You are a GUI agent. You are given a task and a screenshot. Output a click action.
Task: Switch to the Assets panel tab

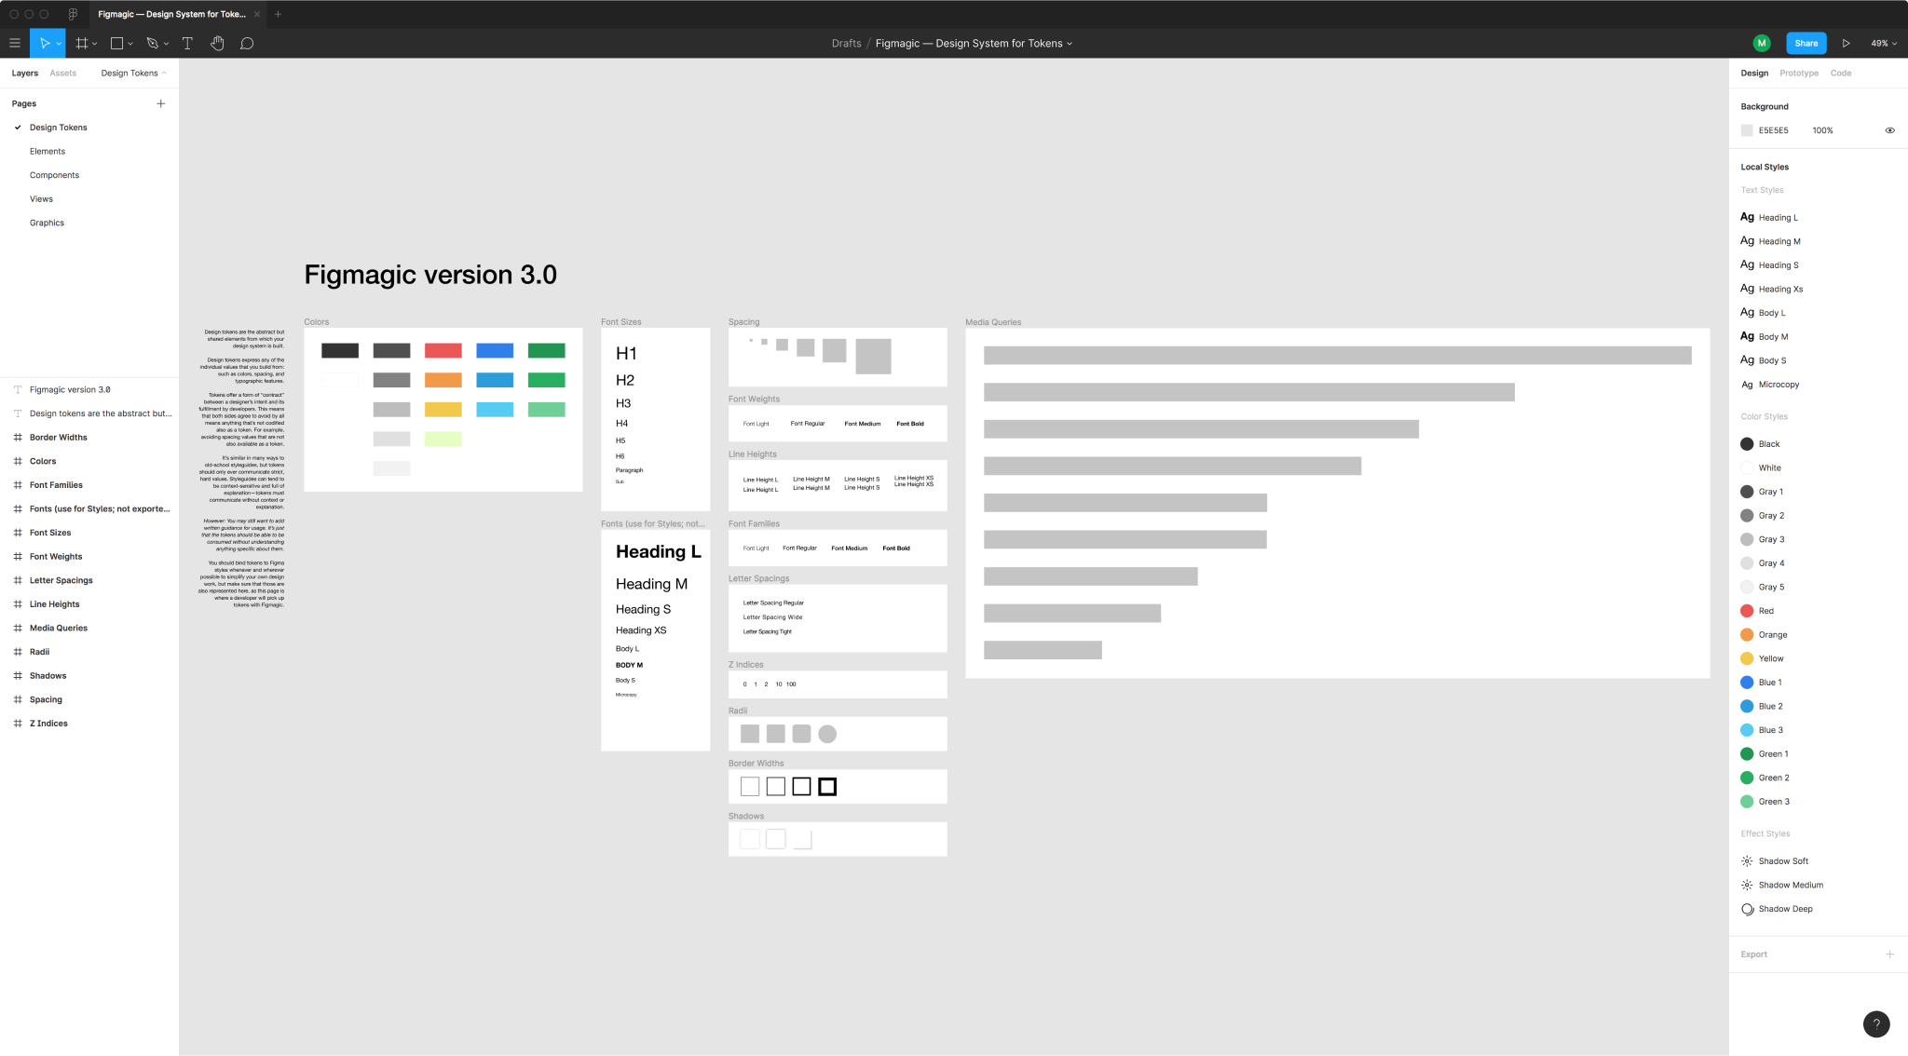[x=62, y=72]
